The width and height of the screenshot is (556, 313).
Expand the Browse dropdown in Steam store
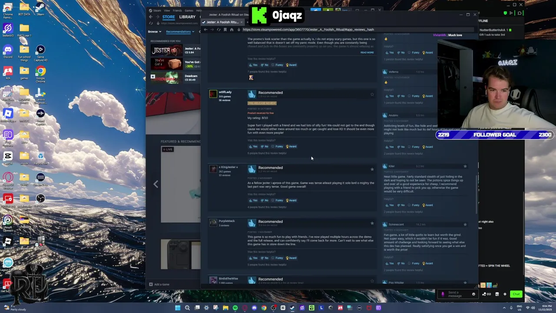point(154,32)
